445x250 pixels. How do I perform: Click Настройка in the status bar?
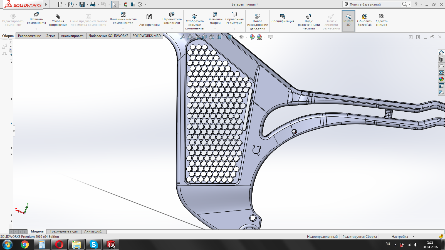tap(400, 237)
